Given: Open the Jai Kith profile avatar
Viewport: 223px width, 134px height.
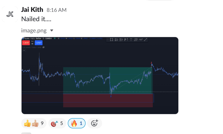Looking at the screenshot, I should pos(10,14).
